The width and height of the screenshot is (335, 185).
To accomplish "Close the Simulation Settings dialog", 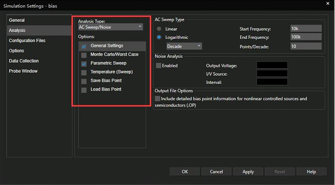I will pos(328,3).
